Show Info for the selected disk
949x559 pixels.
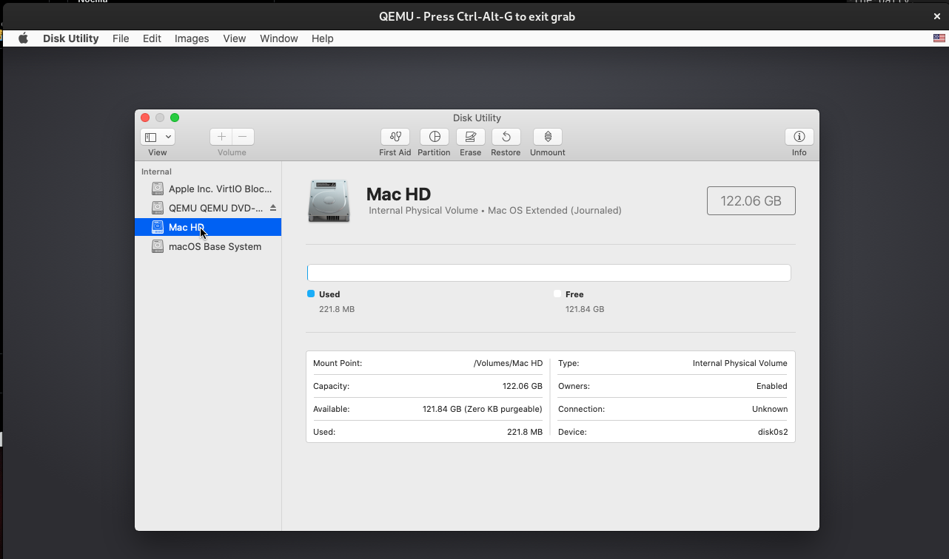pos(799,137)
